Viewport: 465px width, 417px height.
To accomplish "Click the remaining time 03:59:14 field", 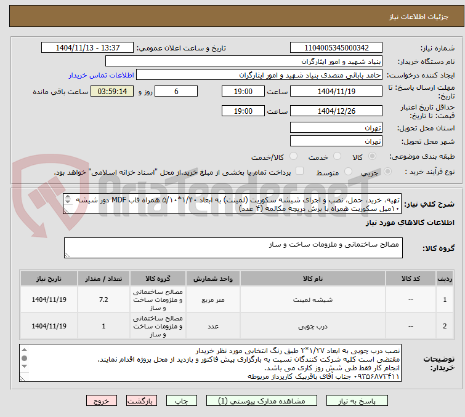I will [x=112, y=91].
